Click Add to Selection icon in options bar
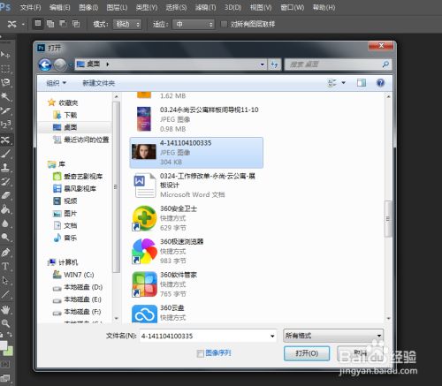The image size is (442, 386). [x=50, y=24]
